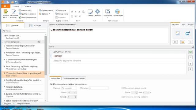
Task: Toggle bold Ж formatting
Action: pyautogui.click(x=72, y=12)
